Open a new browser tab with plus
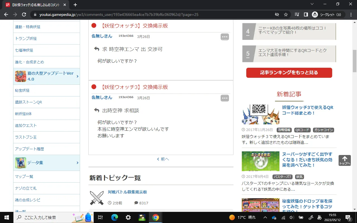The height and width of the screenshot is (223, 357). (x=75, y=5)
